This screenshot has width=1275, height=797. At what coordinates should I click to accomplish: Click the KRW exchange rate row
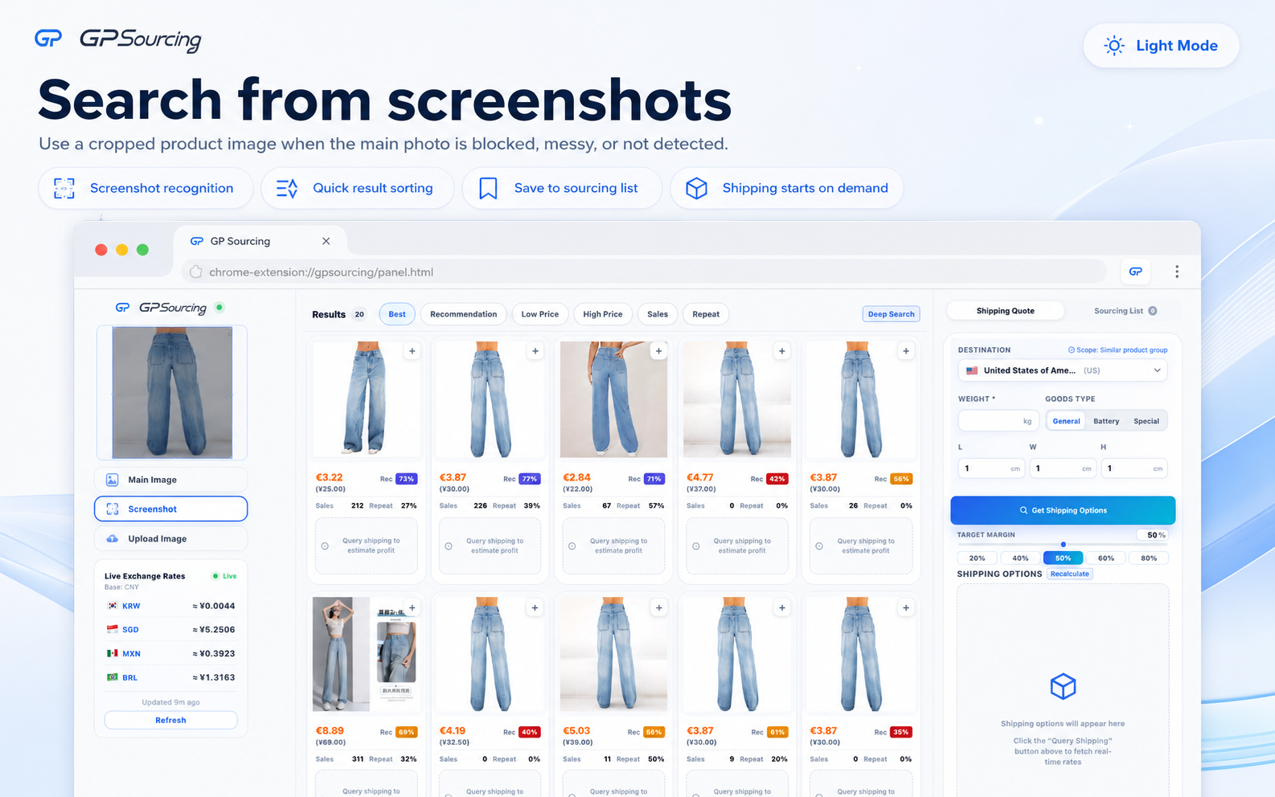point(170,606)
